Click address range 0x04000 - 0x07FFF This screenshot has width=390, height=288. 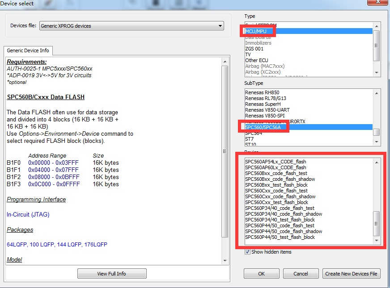click(x=53, y=170)
